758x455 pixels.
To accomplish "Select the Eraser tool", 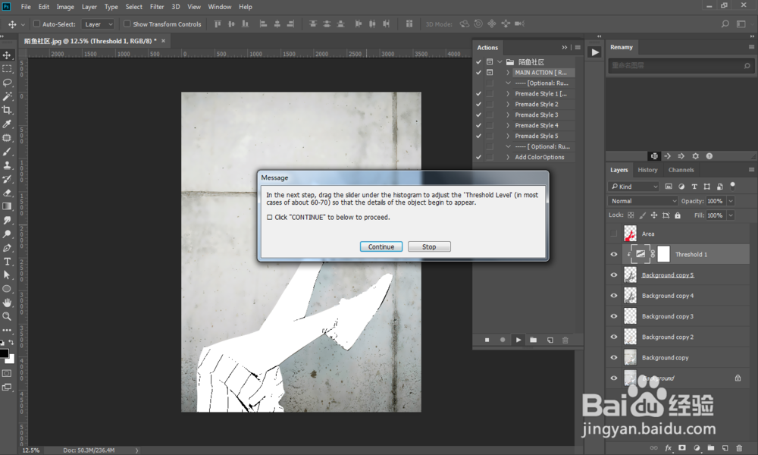I will (7, 193).
